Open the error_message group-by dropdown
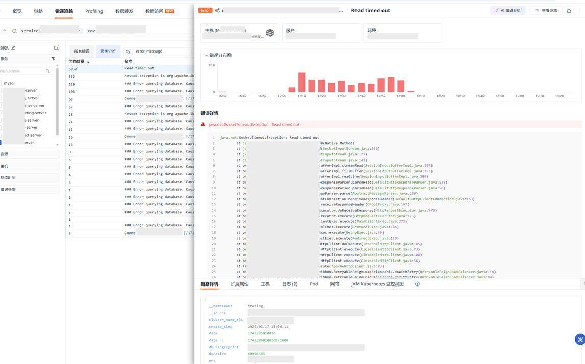 tap(162, 51)
